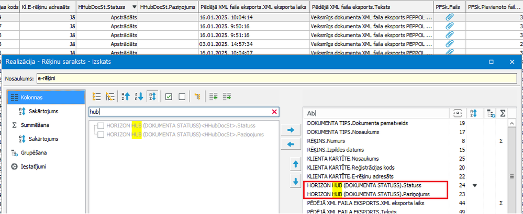Check HORIZON HUB <HHubDocSt>.Paziņojums field
523x214 pixels.
click(x=101, y=134)
